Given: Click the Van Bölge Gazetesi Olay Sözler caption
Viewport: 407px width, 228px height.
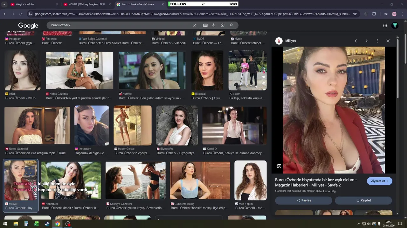Looking at the screenshot, I should (x=112, y=43).
